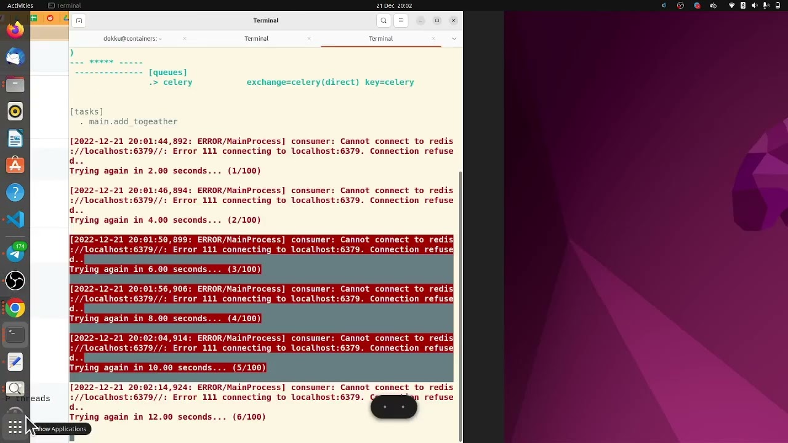This screenshot has height=443, width=788.
Task: Open terminal search
Action: click(x=384, y=20)
